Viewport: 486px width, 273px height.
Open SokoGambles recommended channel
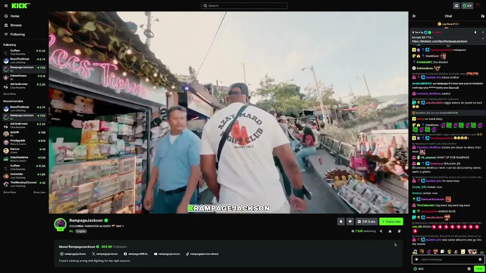(24, 159)
